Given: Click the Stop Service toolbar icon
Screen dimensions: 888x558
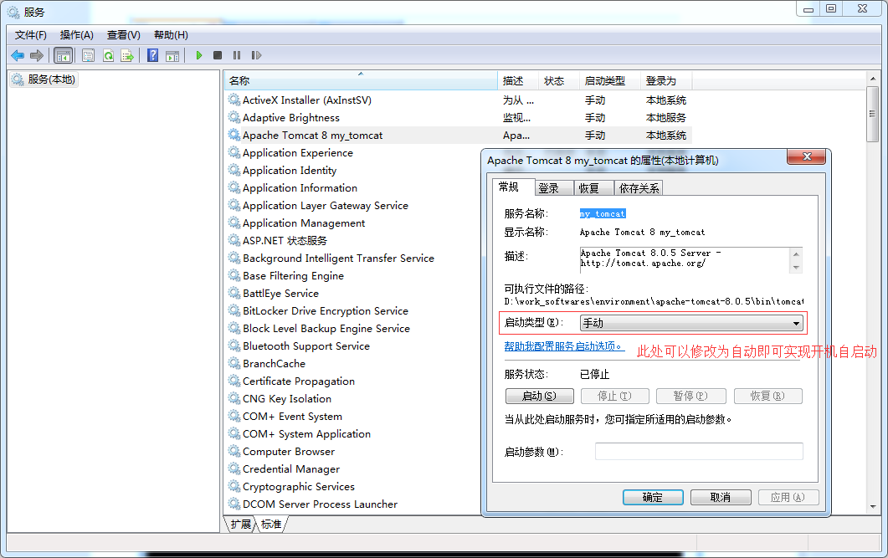Looking at the screenshot, I should [218, 55].
